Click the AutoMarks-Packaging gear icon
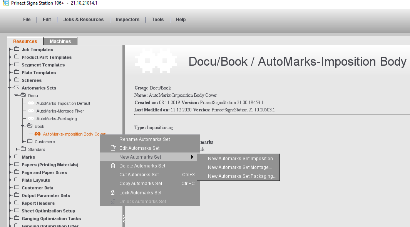Image resolution: width=410 pixels, height=227 pixels. click(x=31, y=118)
